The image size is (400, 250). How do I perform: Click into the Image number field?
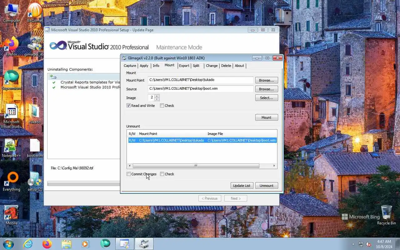[x=151, y=97]
